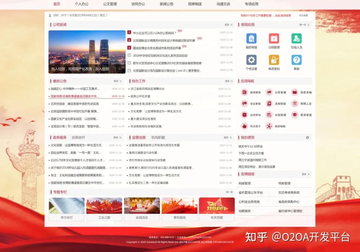
Task: Open to-do item 政务公开在浙里
Action: coord(141,96)
